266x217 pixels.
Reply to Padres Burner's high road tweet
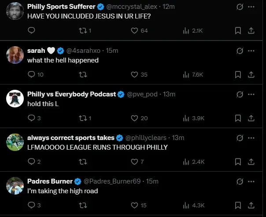pos(31,205)
